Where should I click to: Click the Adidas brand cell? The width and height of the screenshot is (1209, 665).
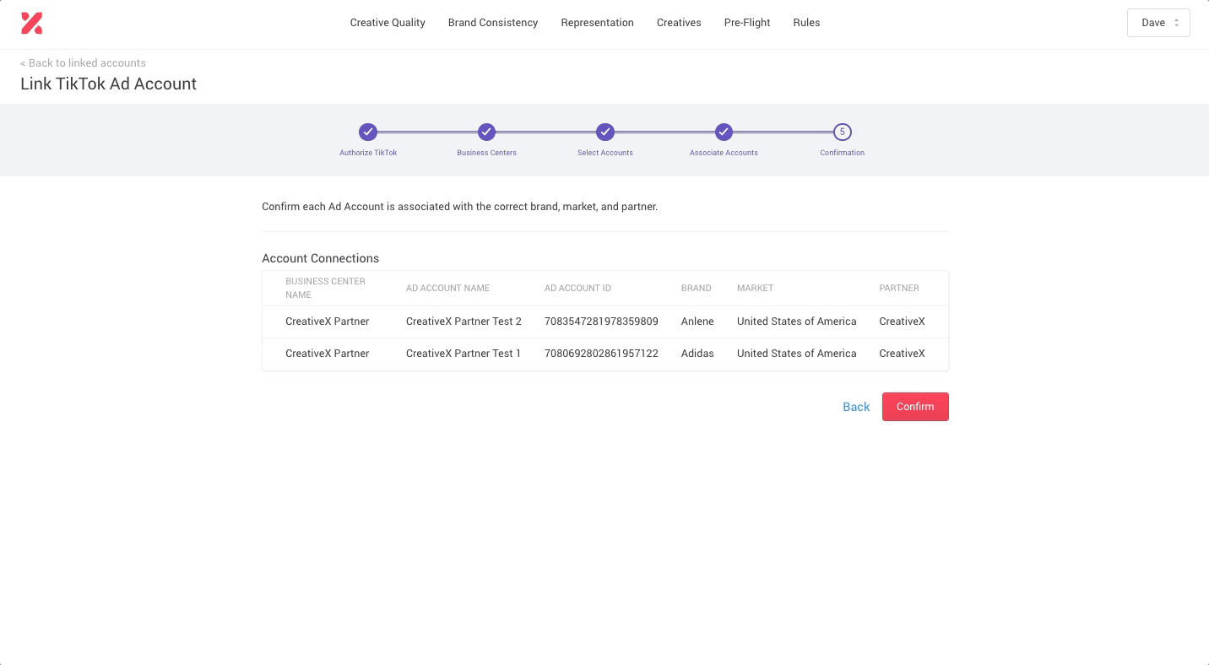point(697,354)
